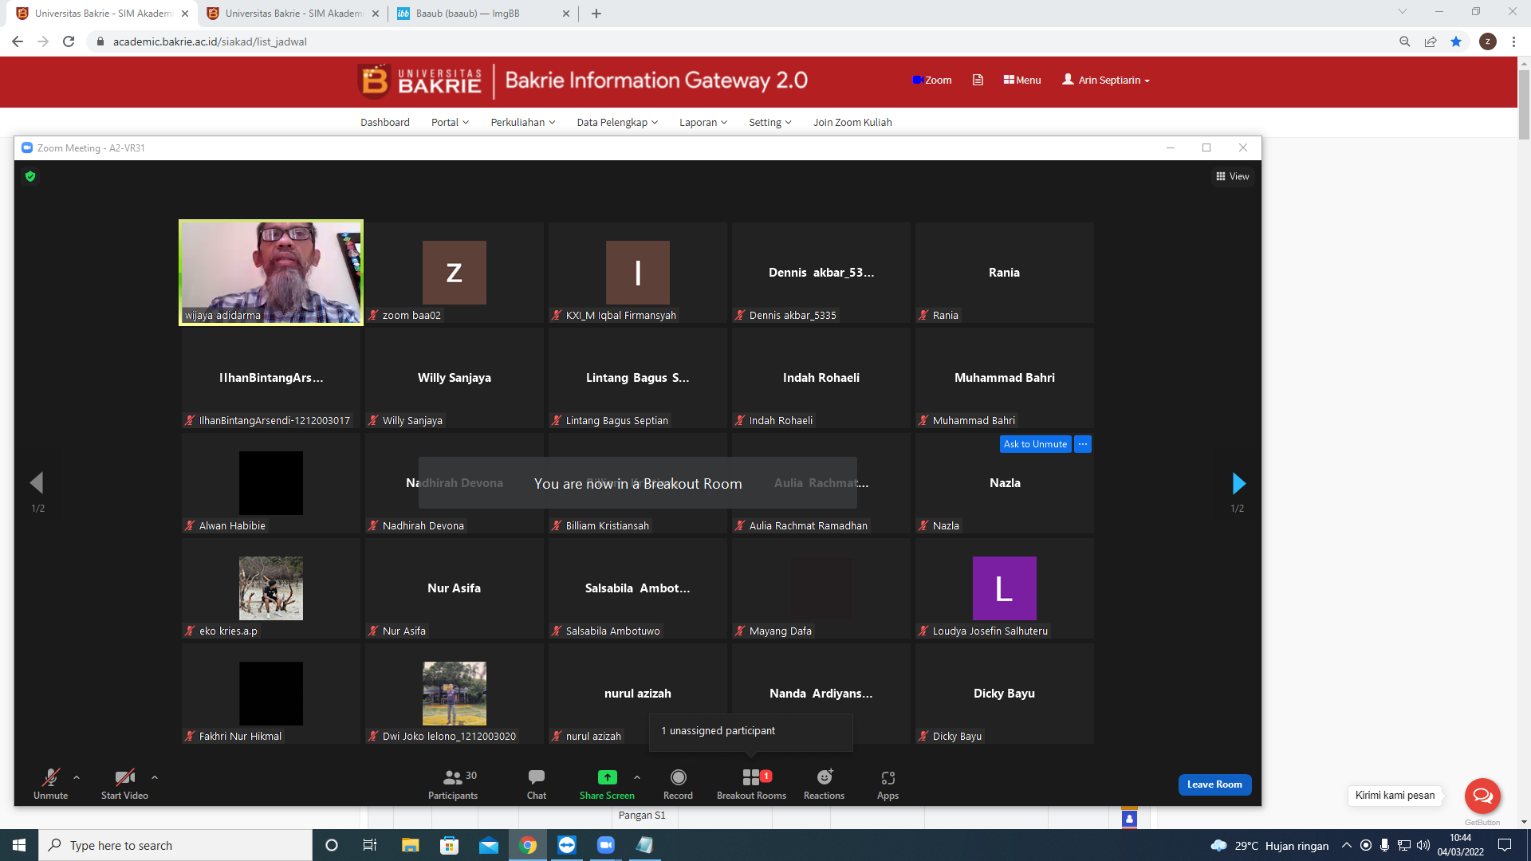Screen dimensions: 1531x861
Task: Open the Breakout Rooms icon
Action: pyautogui.click(x=751, y=777)
